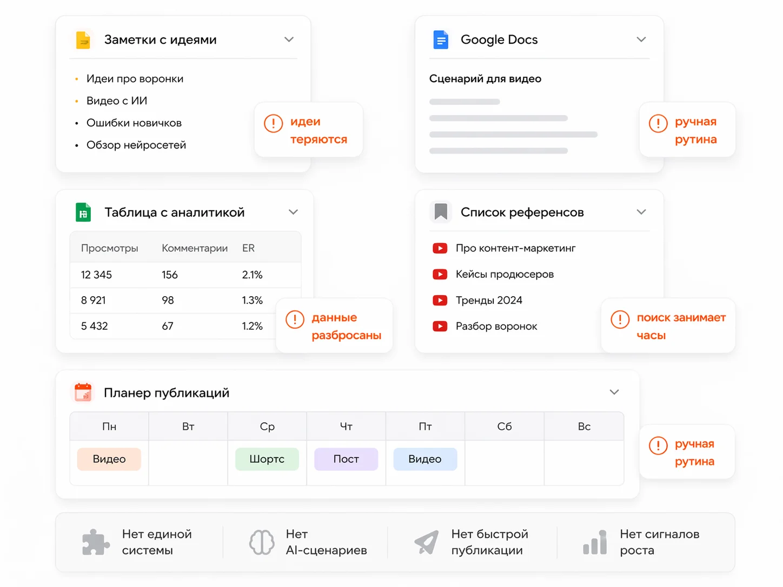The image size is (783, 587).
Task: Click the paper plane icon near Нет быстрой публикации
Action: (x=427, y=542)
